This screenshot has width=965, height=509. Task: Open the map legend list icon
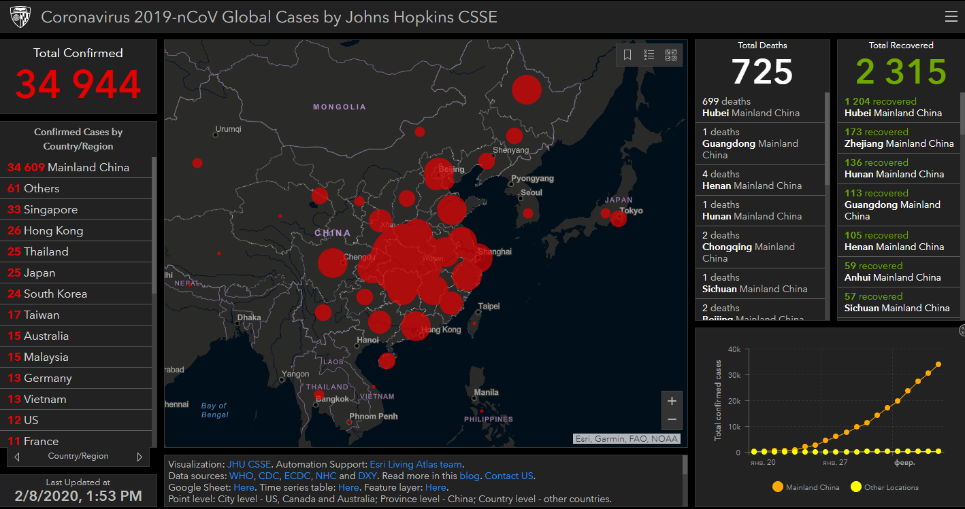point(649,55)
